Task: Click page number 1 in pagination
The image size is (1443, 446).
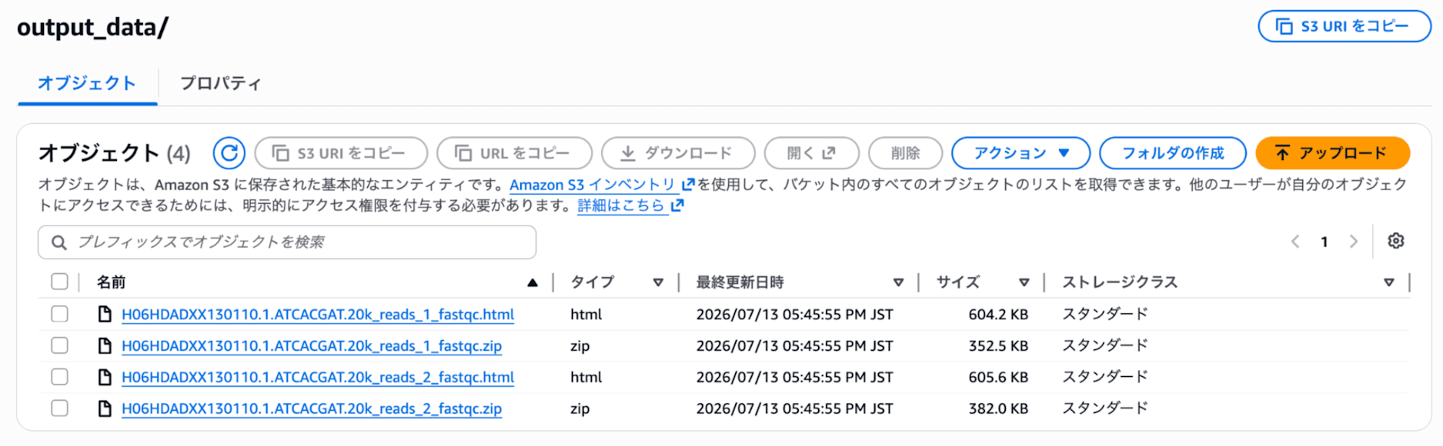Action: (x=1324, y=242)
